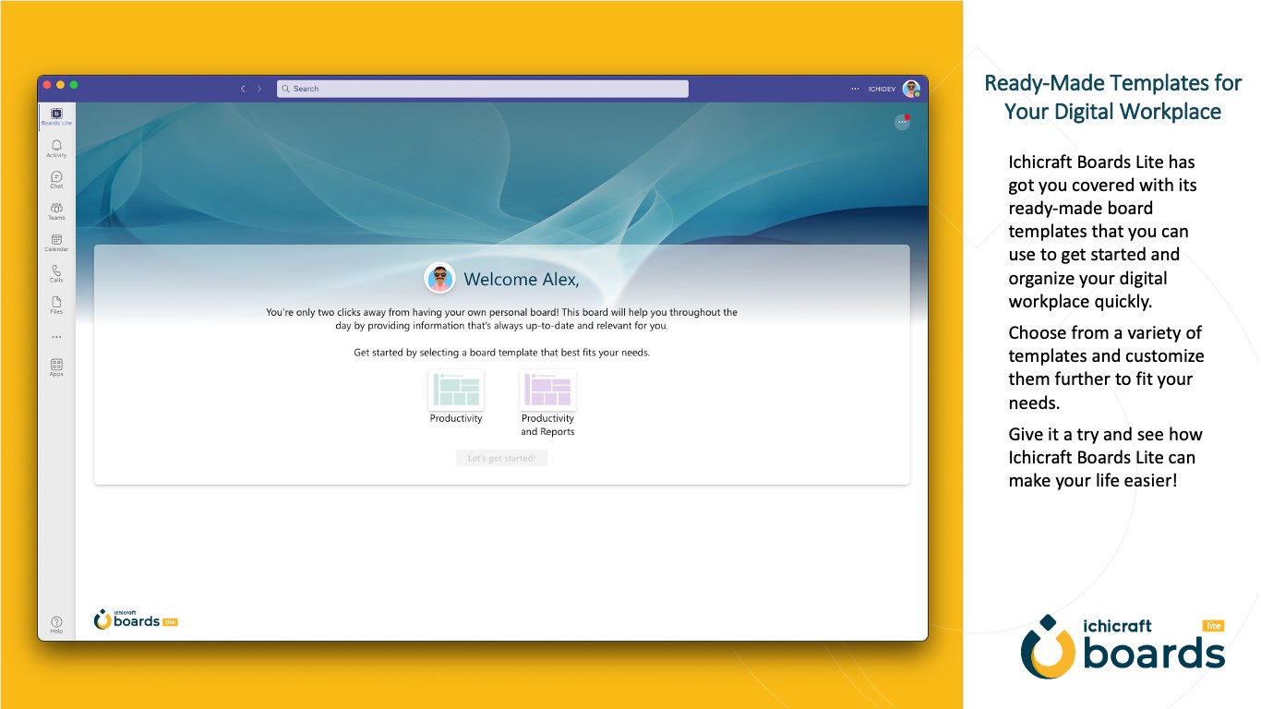The width and height of the screenshot is (1261, 709).
Task: Open Help at sidebar bottom
Action: click(56, 625)
